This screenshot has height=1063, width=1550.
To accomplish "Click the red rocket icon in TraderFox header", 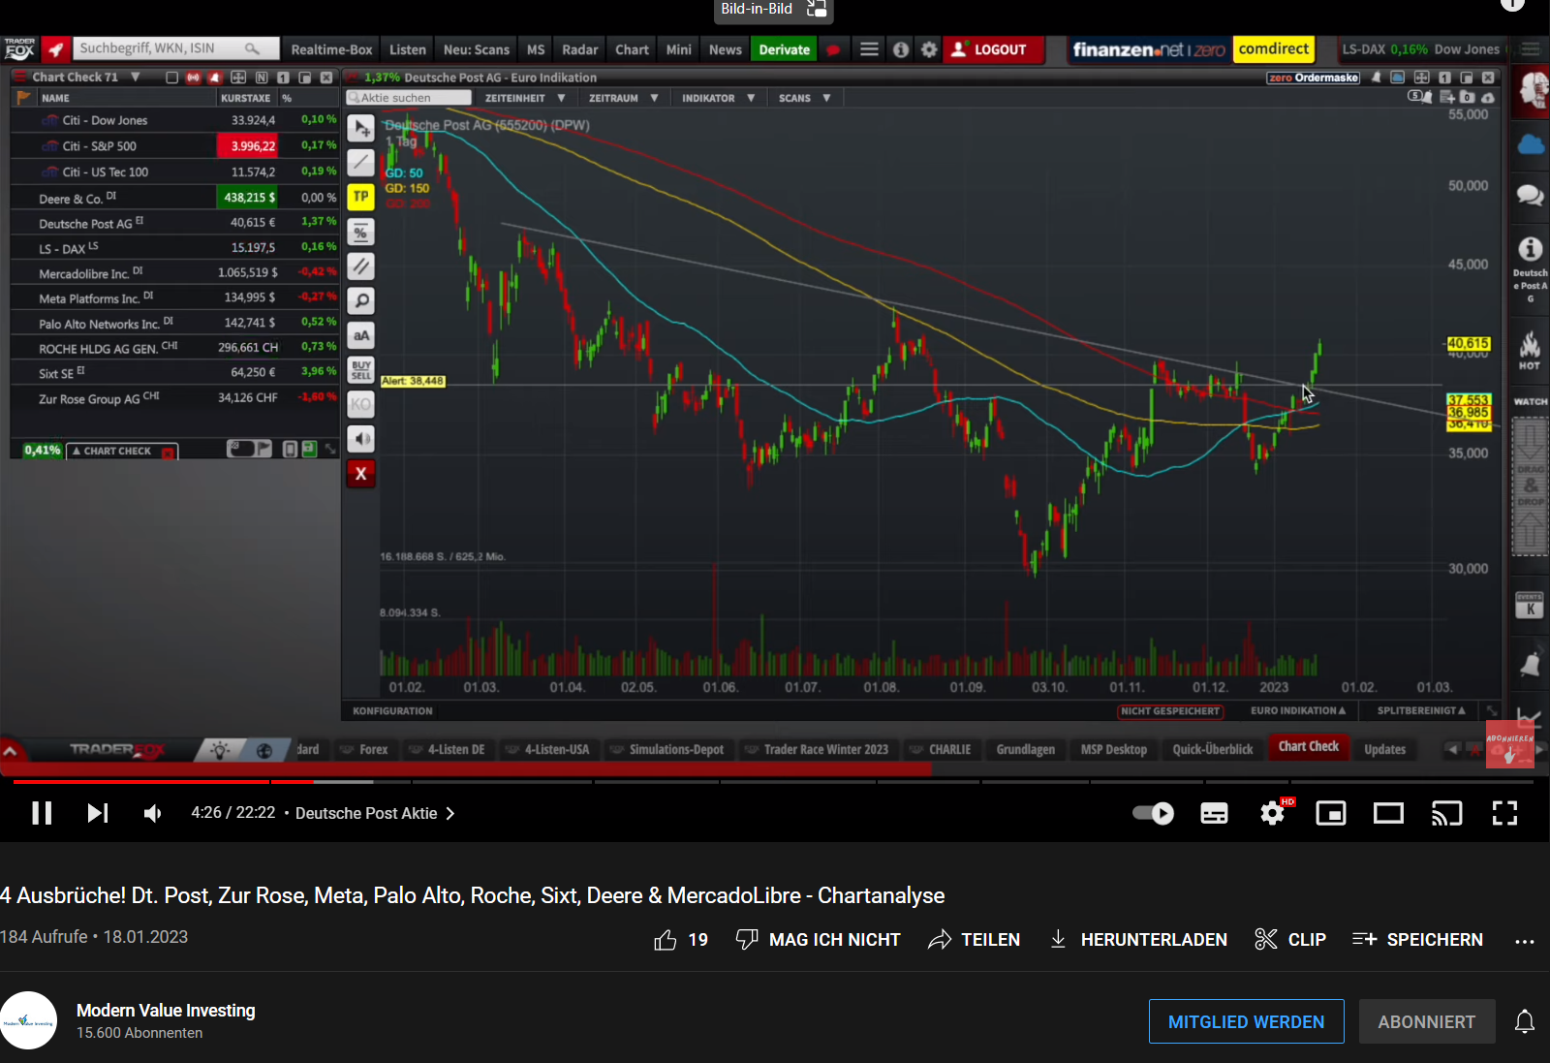I will [56, 49].
